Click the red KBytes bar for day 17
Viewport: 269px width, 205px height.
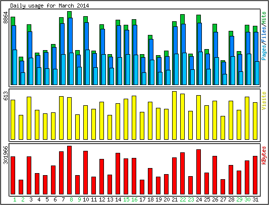click(x=142, y=187)
